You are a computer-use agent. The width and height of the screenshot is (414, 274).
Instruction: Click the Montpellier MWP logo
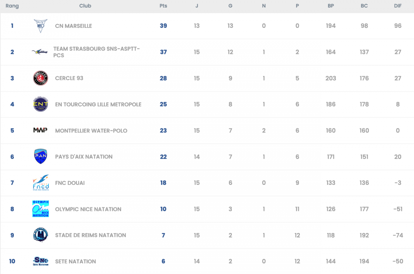[40, 130]
